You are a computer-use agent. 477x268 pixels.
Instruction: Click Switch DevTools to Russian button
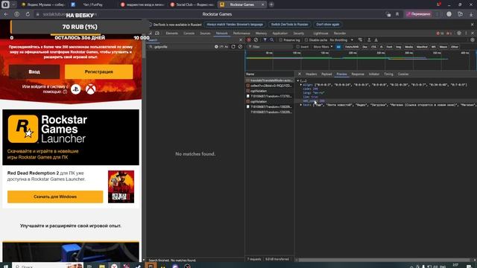[x=290, y=25]
